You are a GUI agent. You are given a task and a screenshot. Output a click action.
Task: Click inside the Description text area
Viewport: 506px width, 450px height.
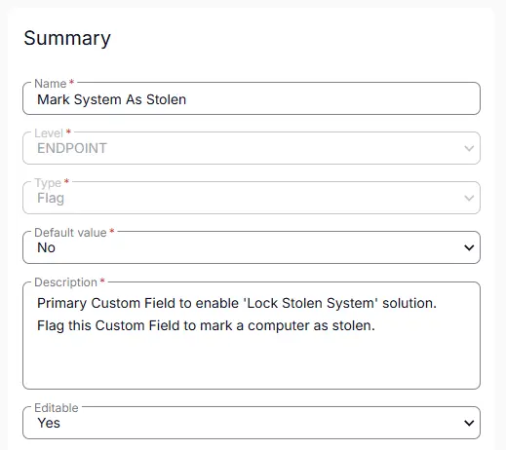coord(252,335)
